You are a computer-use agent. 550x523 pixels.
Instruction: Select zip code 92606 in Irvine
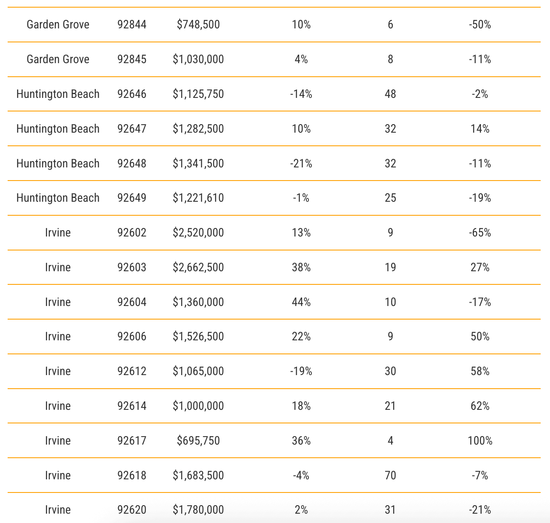(x=132, y=337)
